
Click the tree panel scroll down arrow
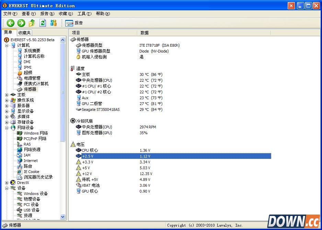click(62, 217)
